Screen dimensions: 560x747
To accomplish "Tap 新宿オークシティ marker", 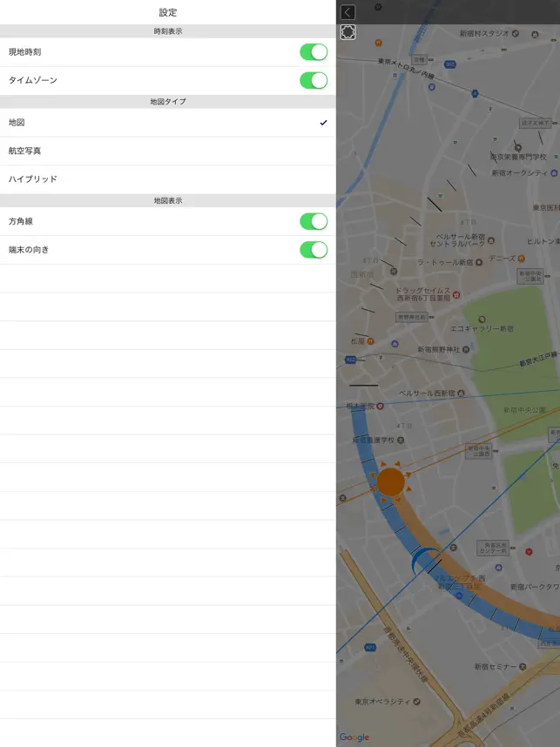I will 554,173.
